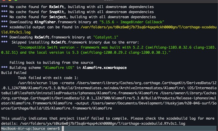
Task: Open the yellow carthage-xcodebuild log path
Action: click(109, 30)
